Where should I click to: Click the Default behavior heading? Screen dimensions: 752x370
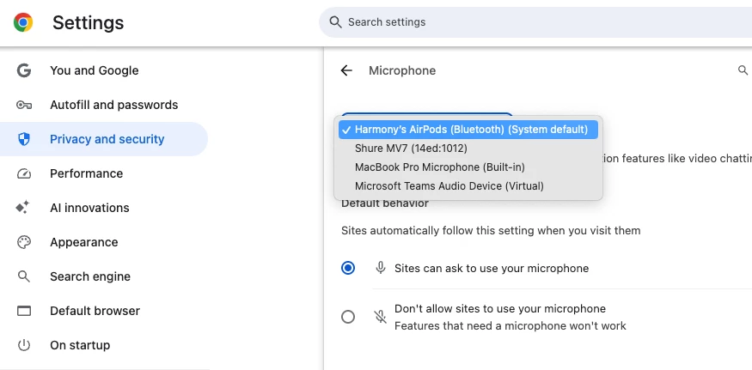tap(385, 203)
